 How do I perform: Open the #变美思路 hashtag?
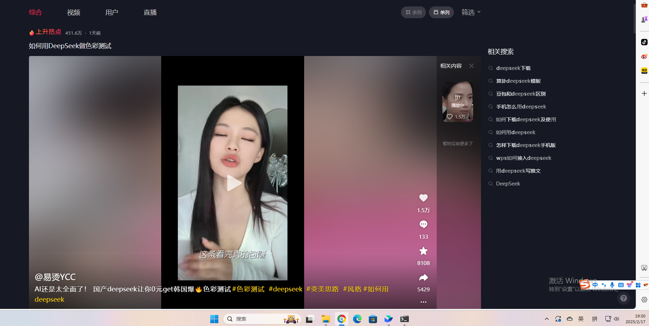click(x=323, y=289)
